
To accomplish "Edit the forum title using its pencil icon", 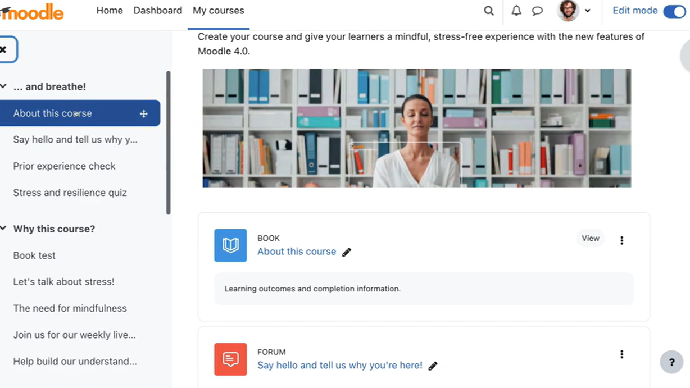I will click(x=433, y=365).
